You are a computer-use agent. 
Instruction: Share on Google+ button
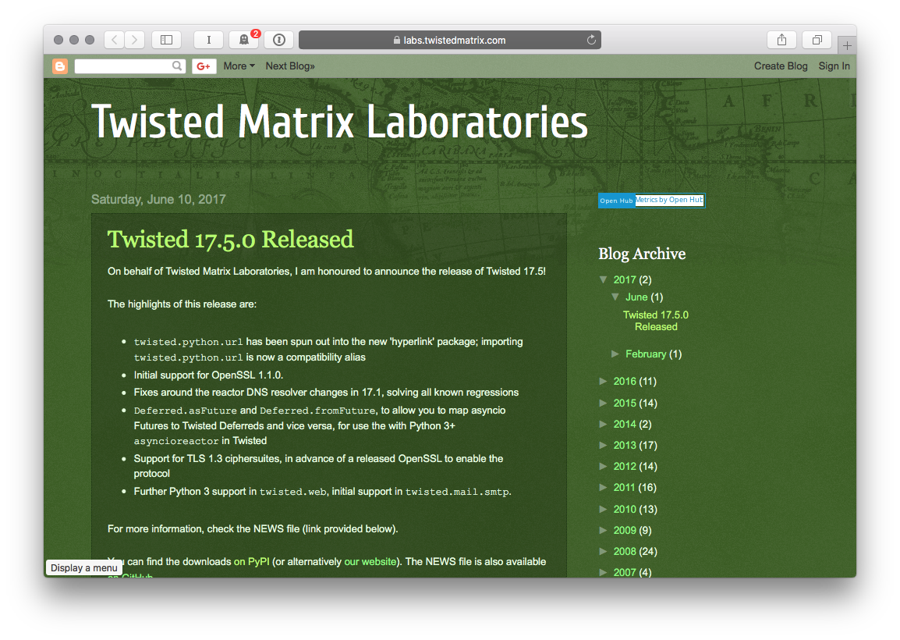(x=204, y=66)
